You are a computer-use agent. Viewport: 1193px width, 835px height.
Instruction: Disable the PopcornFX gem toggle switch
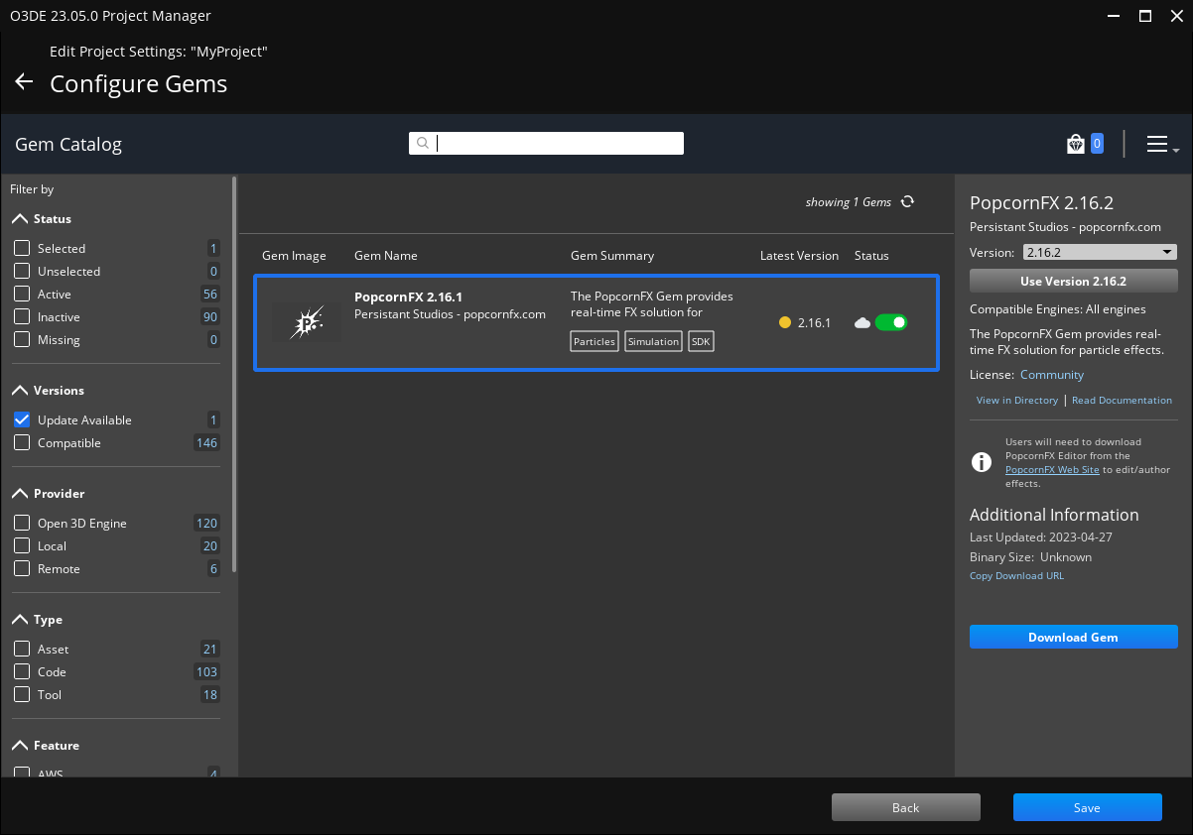coord(890,322)
